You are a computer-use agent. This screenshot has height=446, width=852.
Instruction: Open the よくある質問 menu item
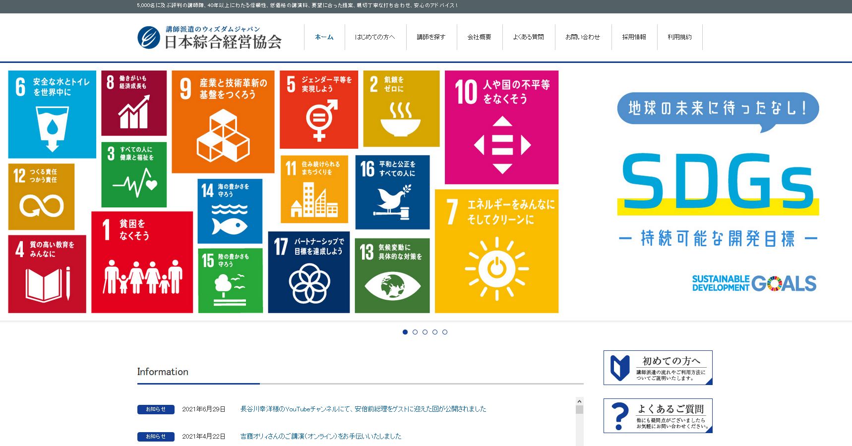(x=528, y=37)
